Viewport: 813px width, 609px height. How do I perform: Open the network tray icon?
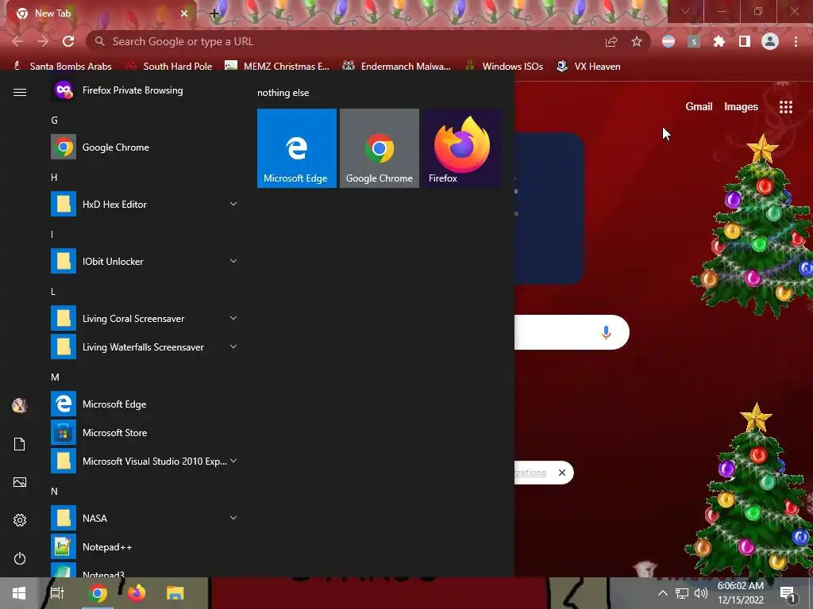pyautogui.click(x=682, y=593)
